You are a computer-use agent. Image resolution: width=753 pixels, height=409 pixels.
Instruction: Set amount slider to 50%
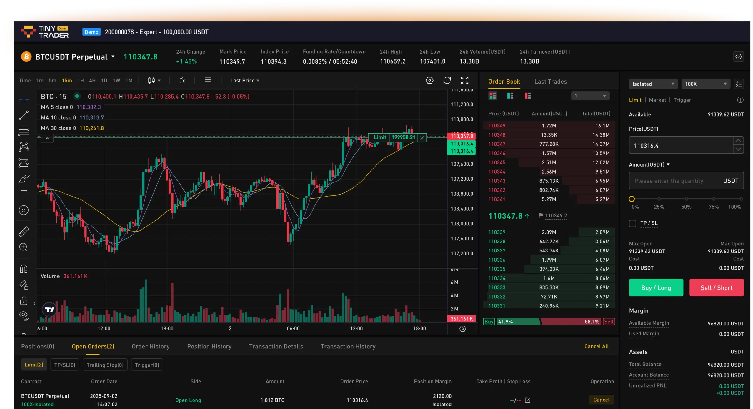click(686, 199)
